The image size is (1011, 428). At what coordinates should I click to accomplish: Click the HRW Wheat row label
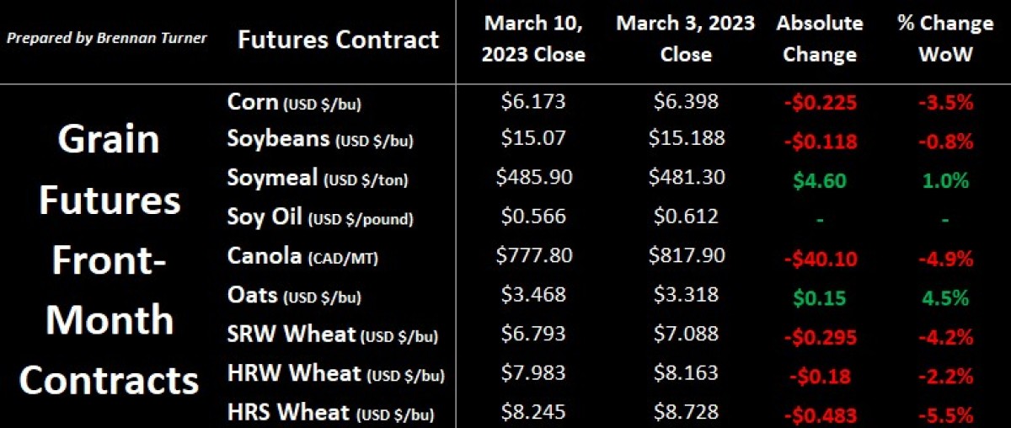point(335,372)
